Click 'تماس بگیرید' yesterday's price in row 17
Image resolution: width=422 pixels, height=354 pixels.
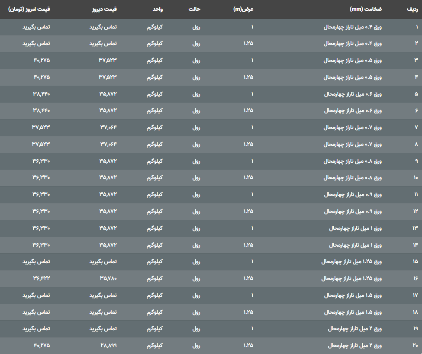click(103, 295)
